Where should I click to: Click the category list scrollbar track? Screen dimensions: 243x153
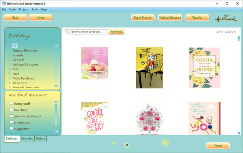click(x=57, y=65)
